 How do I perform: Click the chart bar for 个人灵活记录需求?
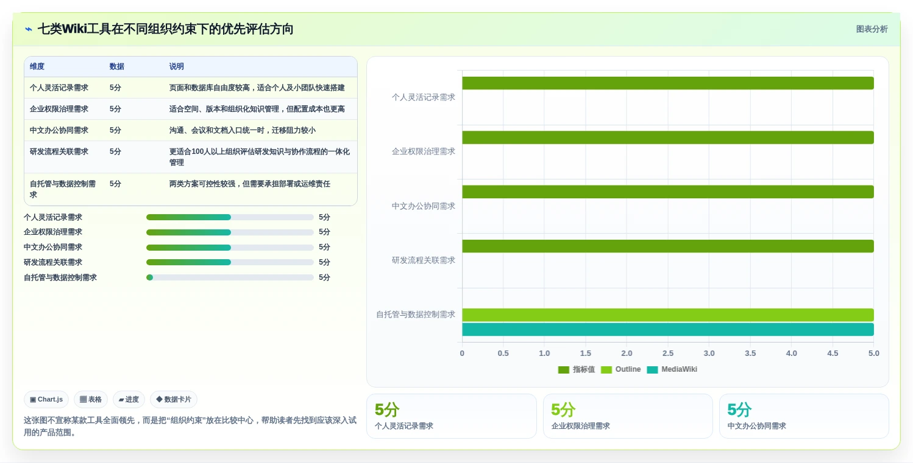click(x=668, y=83)
